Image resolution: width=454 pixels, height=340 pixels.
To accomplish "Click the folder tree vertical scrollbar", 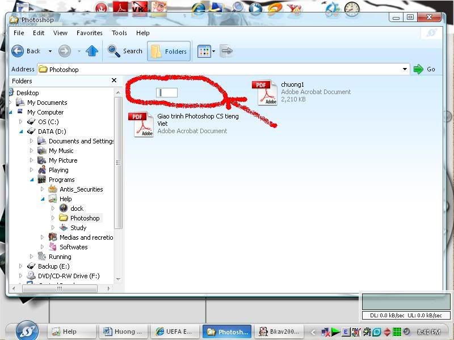I will [118, 163].
